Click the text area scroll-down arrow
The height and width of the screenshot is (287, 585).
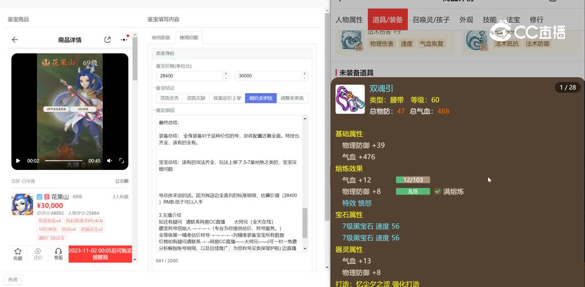pos(305,248)
